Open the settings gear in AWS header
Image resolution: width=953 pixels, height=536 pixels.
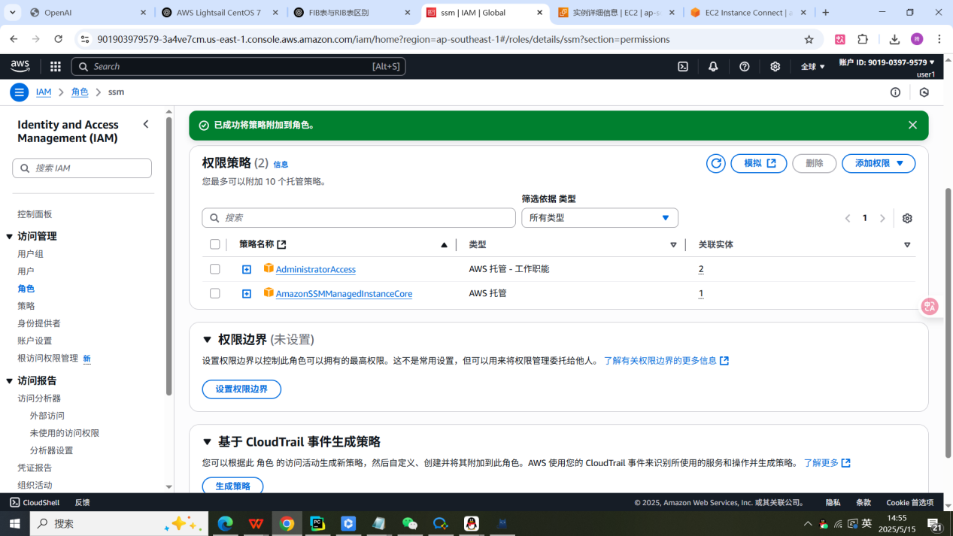[x=775, y=66]
